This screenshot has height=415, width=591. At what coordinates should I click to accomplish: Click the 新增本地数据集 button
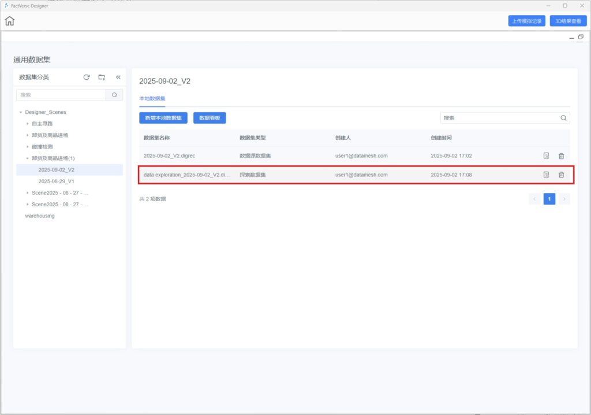point(163,118)
